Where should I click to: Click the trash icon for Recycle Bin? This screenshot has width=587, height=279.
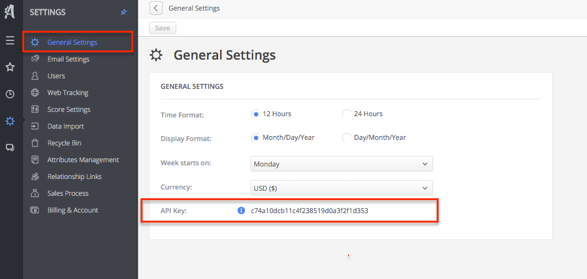click(35, 143)
